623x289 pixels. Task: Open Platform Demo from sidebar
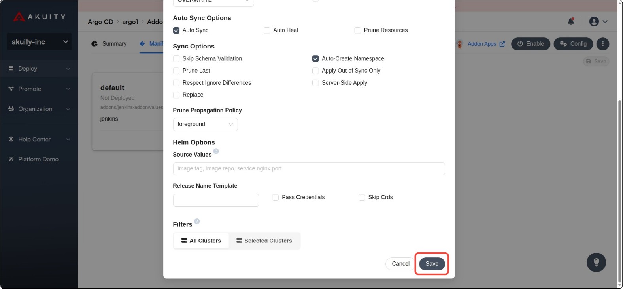point(38,159)
